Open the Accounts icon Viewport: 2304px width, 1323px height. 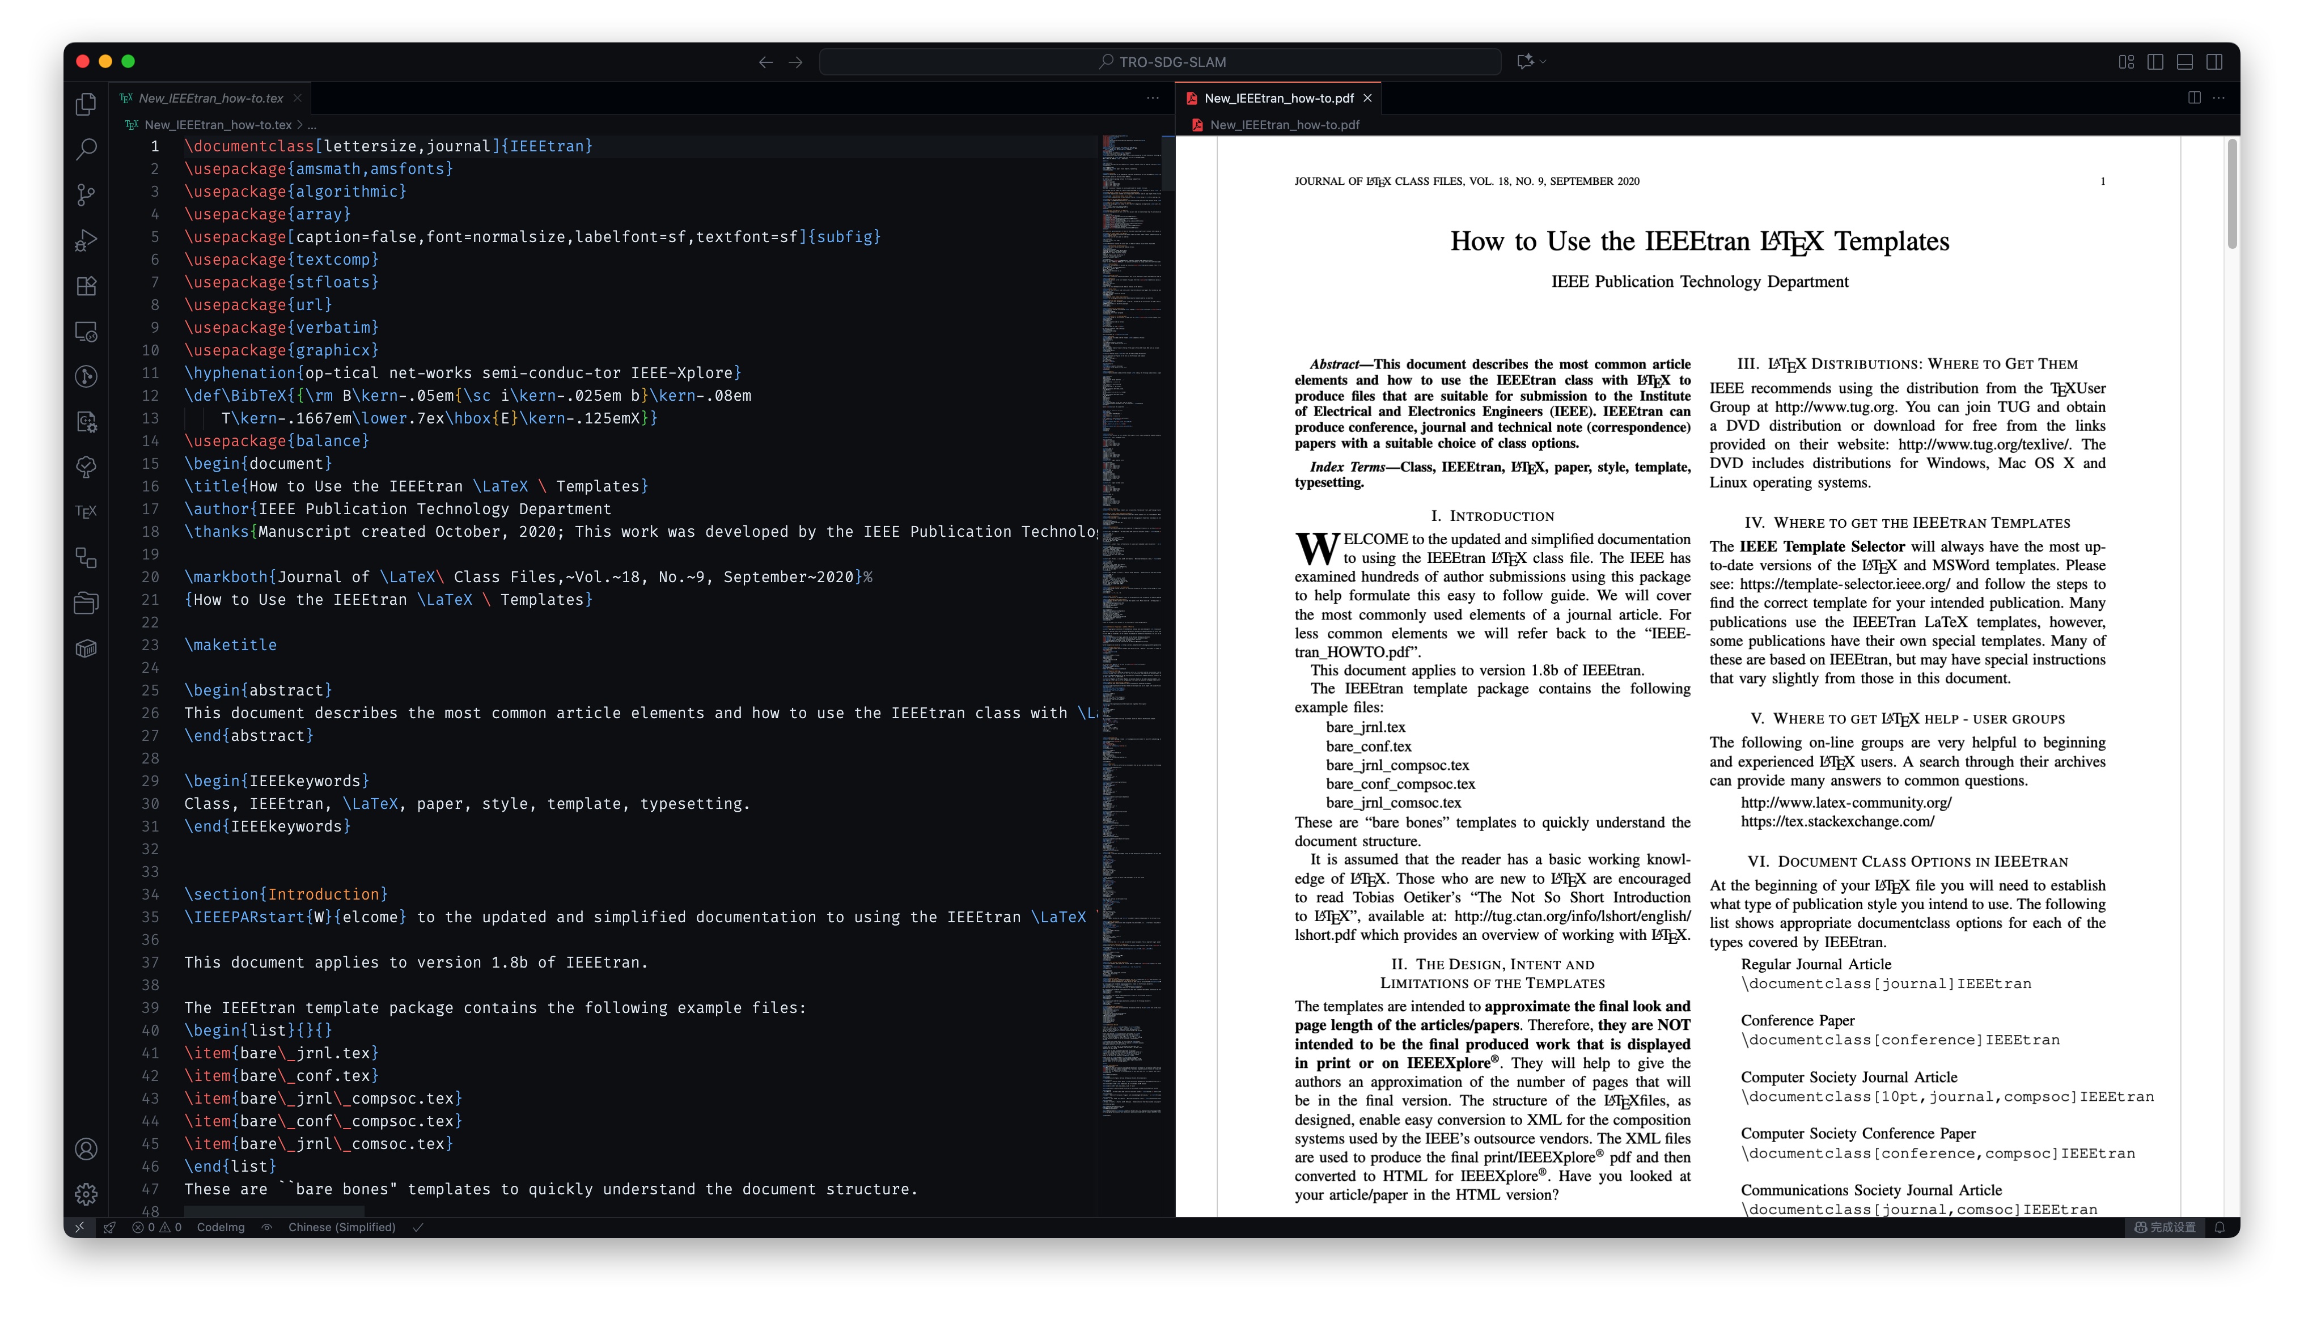[86, 1148]
